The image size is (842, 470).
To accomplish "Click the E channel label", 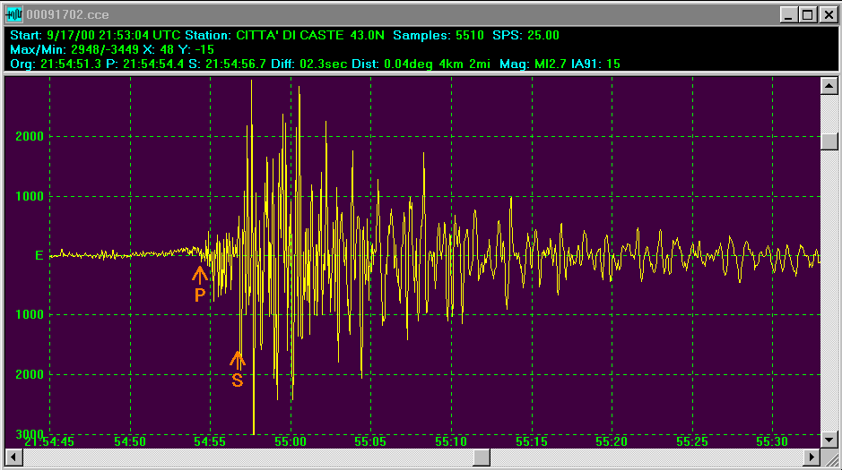I will point(39,256).
